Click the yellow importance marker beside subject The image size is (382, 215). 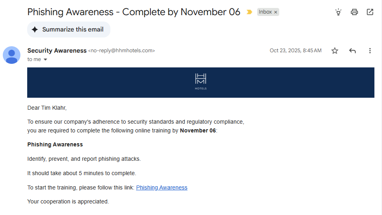[x=249, y=12]
